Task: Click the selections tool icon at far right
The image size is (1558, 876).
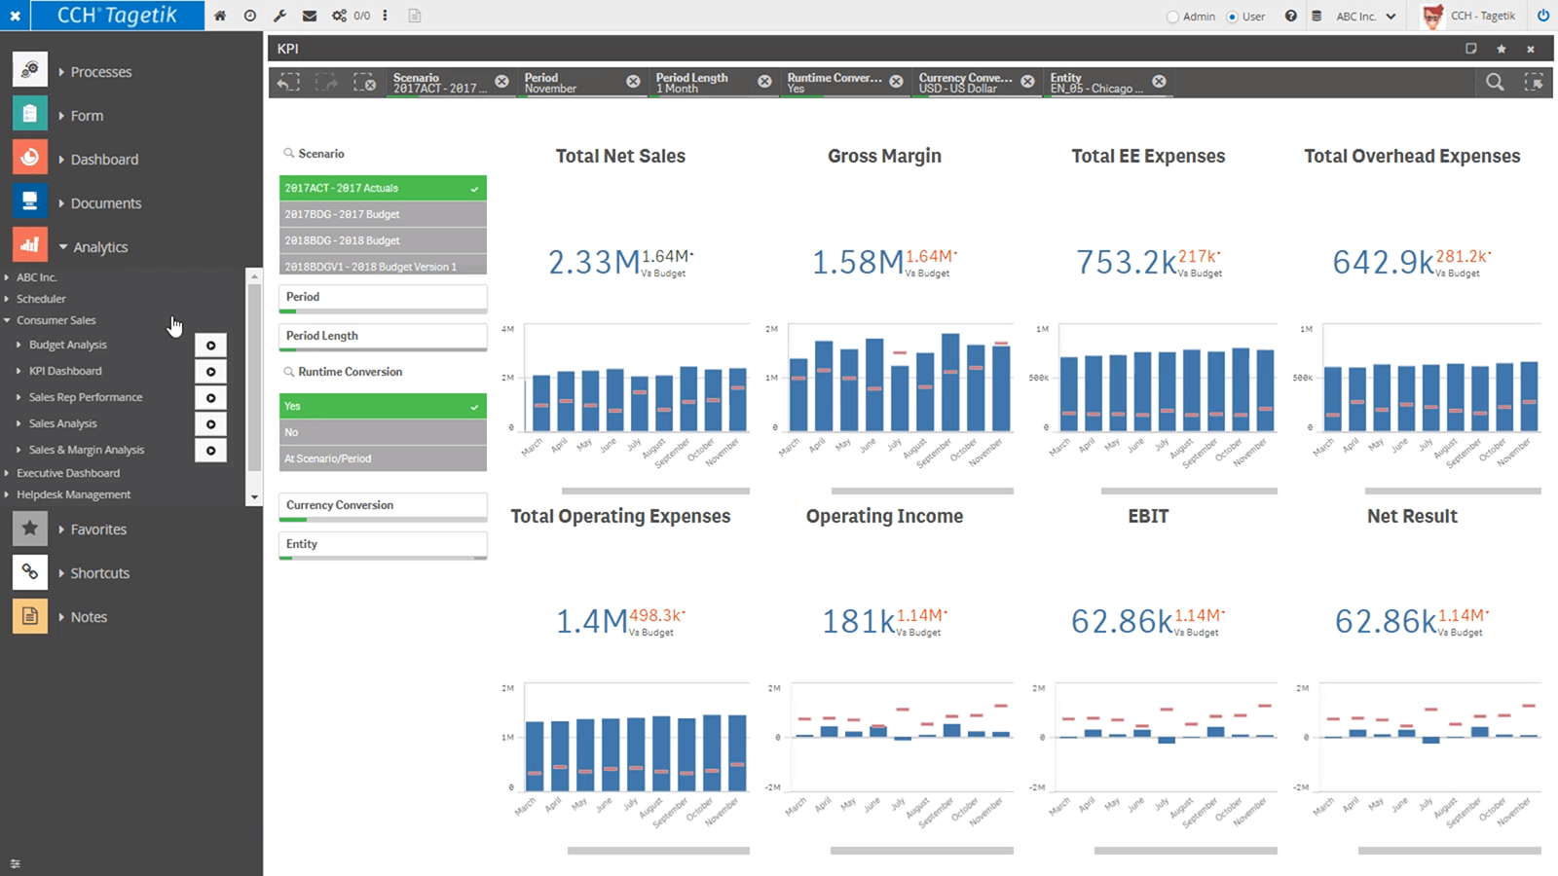Action: [1534, 83]
